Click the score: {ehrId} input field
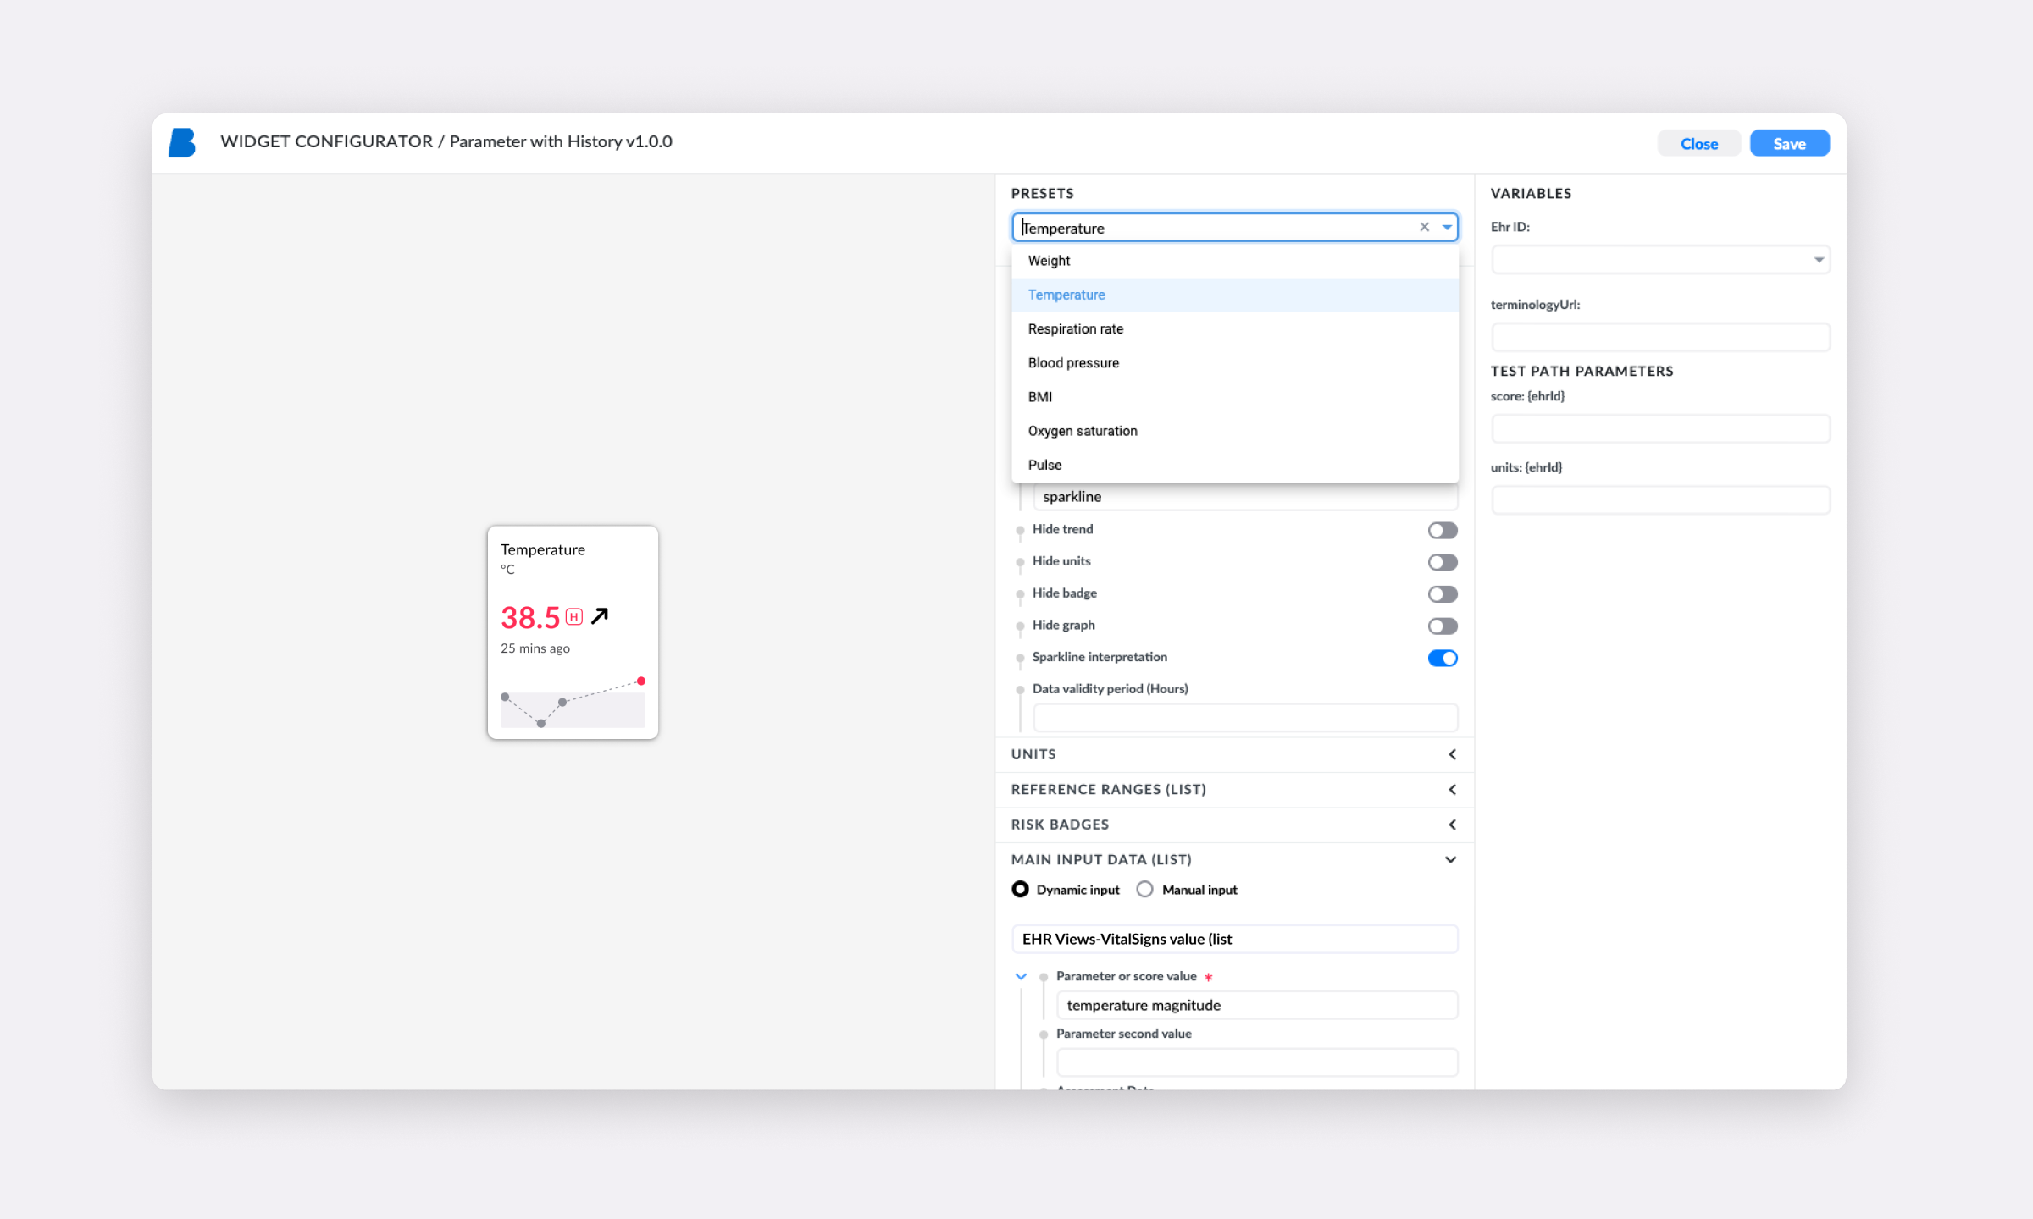 coord(1660,428)
